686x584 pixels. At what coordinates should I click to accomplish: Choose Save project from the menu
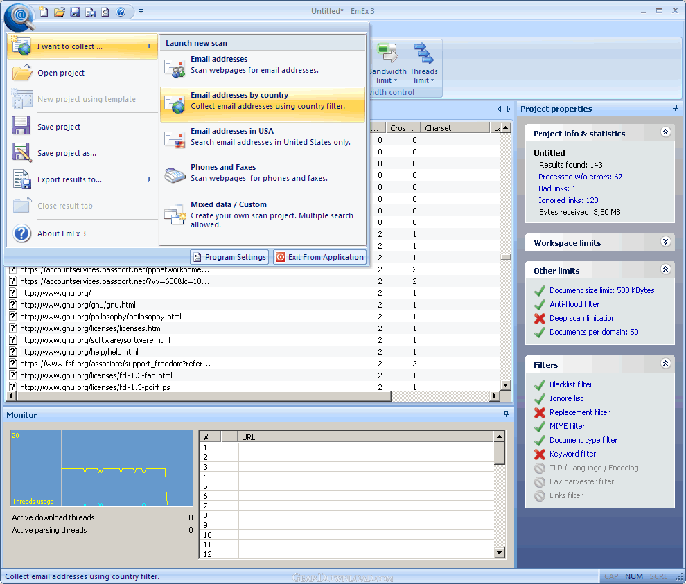pos(82,127)
